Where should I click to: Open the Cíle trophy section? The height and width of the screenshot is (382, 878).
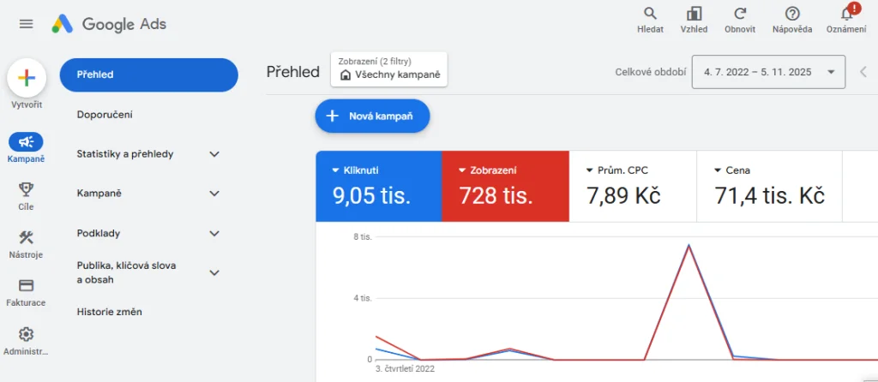26,196
